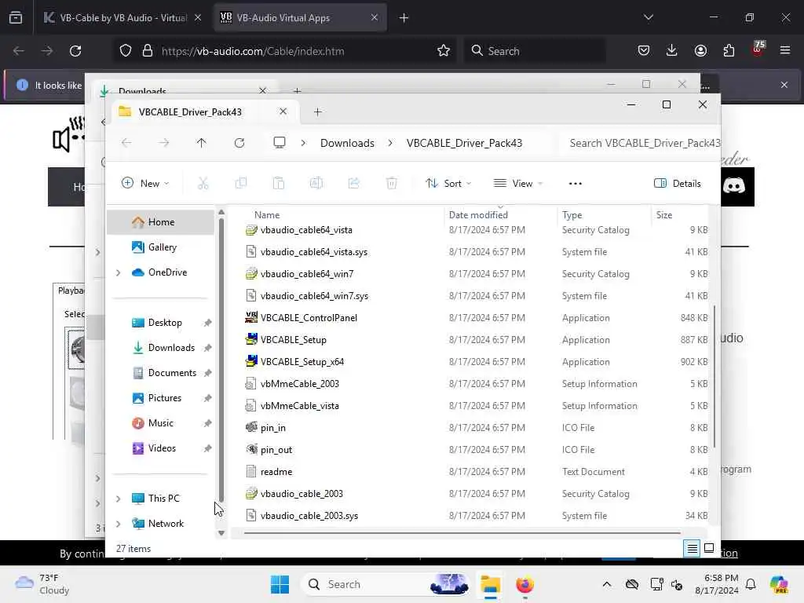Click the Search VBCABLE_Driver_Pack43 box

point(641,143)
